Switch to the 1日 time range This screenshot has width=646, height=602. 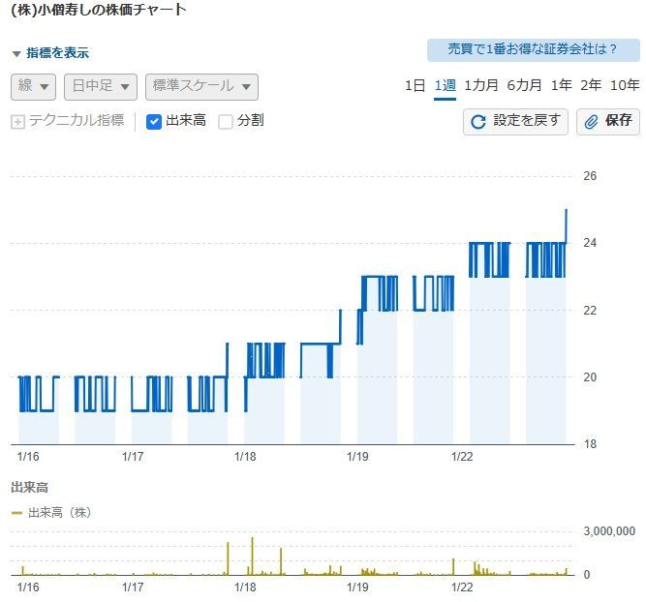click(415, 85)
